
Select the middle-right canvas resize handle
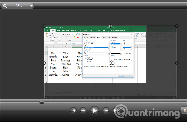tap(177, 63)
